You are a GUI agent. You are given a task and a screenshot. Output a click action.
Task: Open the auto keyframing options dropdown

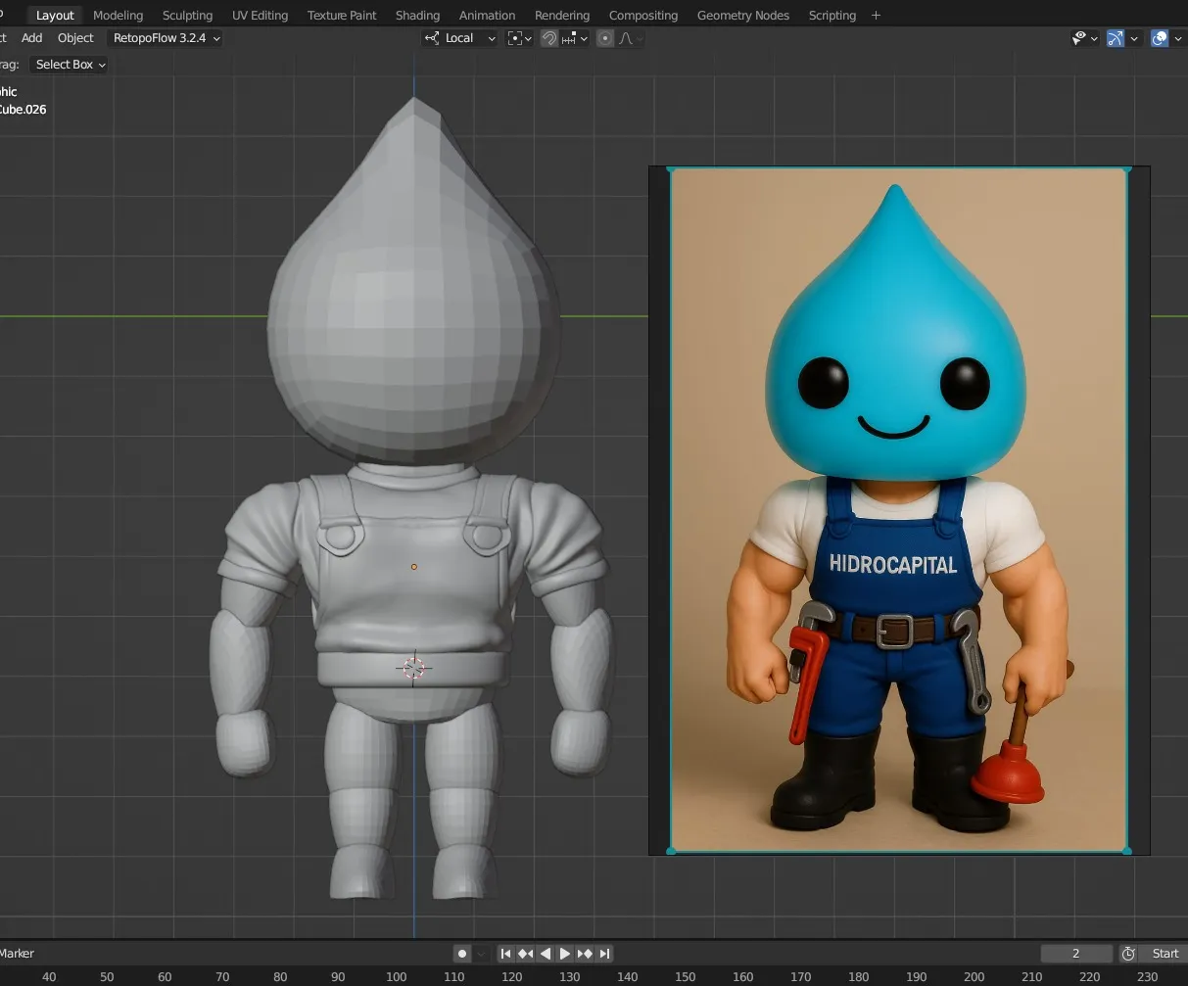click(480, 954)
